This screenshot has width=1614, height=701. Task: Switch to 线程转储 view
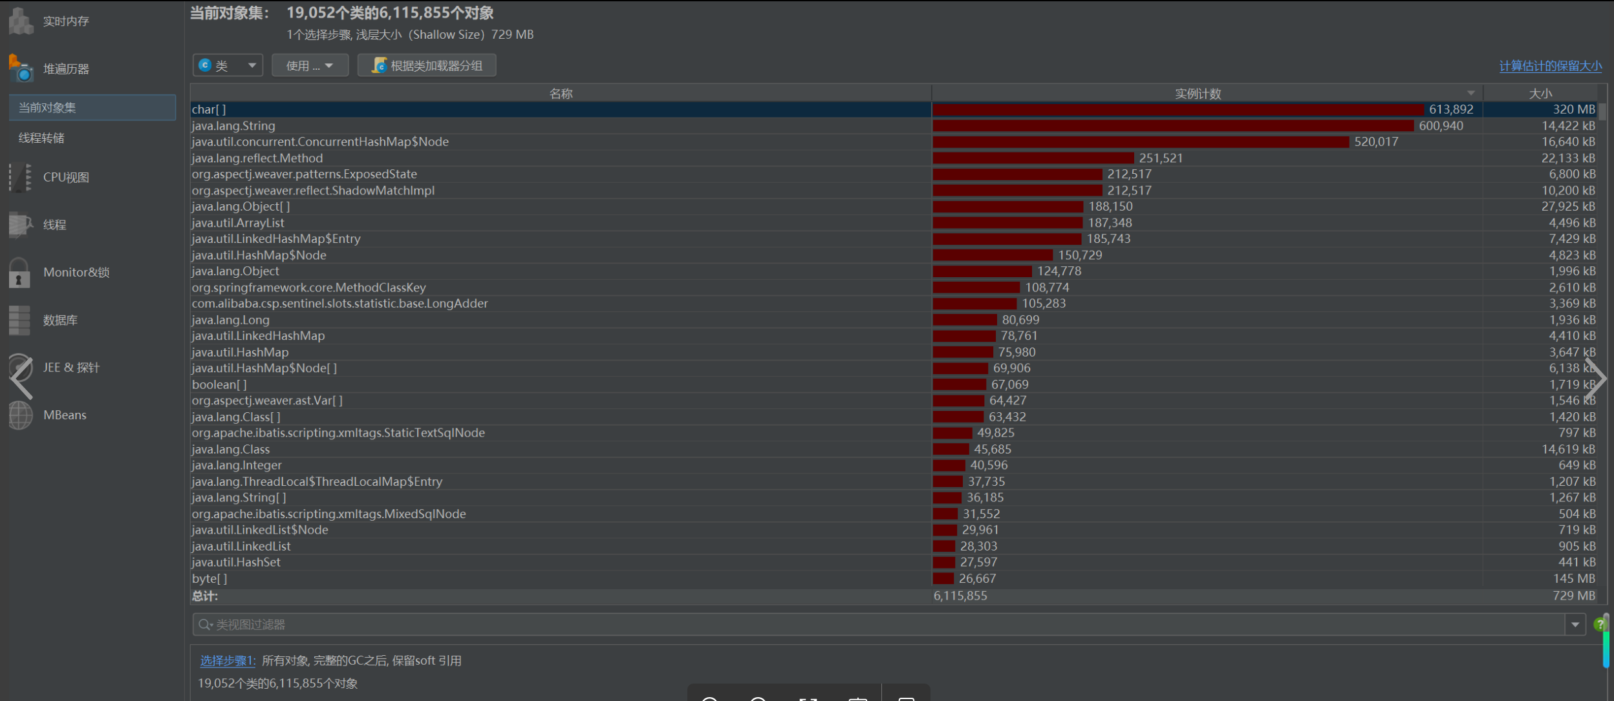tap(41, 138)
